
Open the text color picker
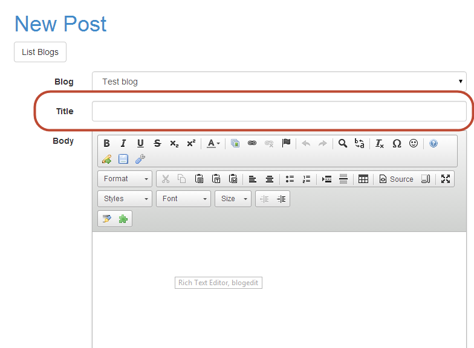(213, 143)
